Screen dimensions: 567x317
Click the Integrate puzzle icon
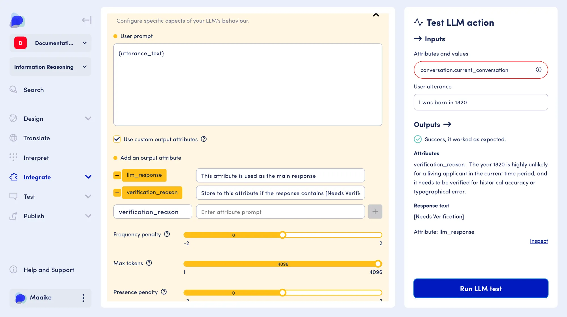pyautogui.click(x=13, y=177)
